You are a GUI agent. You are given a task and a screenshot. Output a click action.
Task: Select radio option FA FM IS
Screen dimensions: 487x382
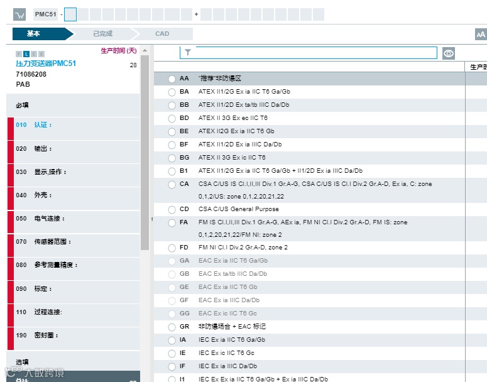pyautogui.click(x=172, y=223)
